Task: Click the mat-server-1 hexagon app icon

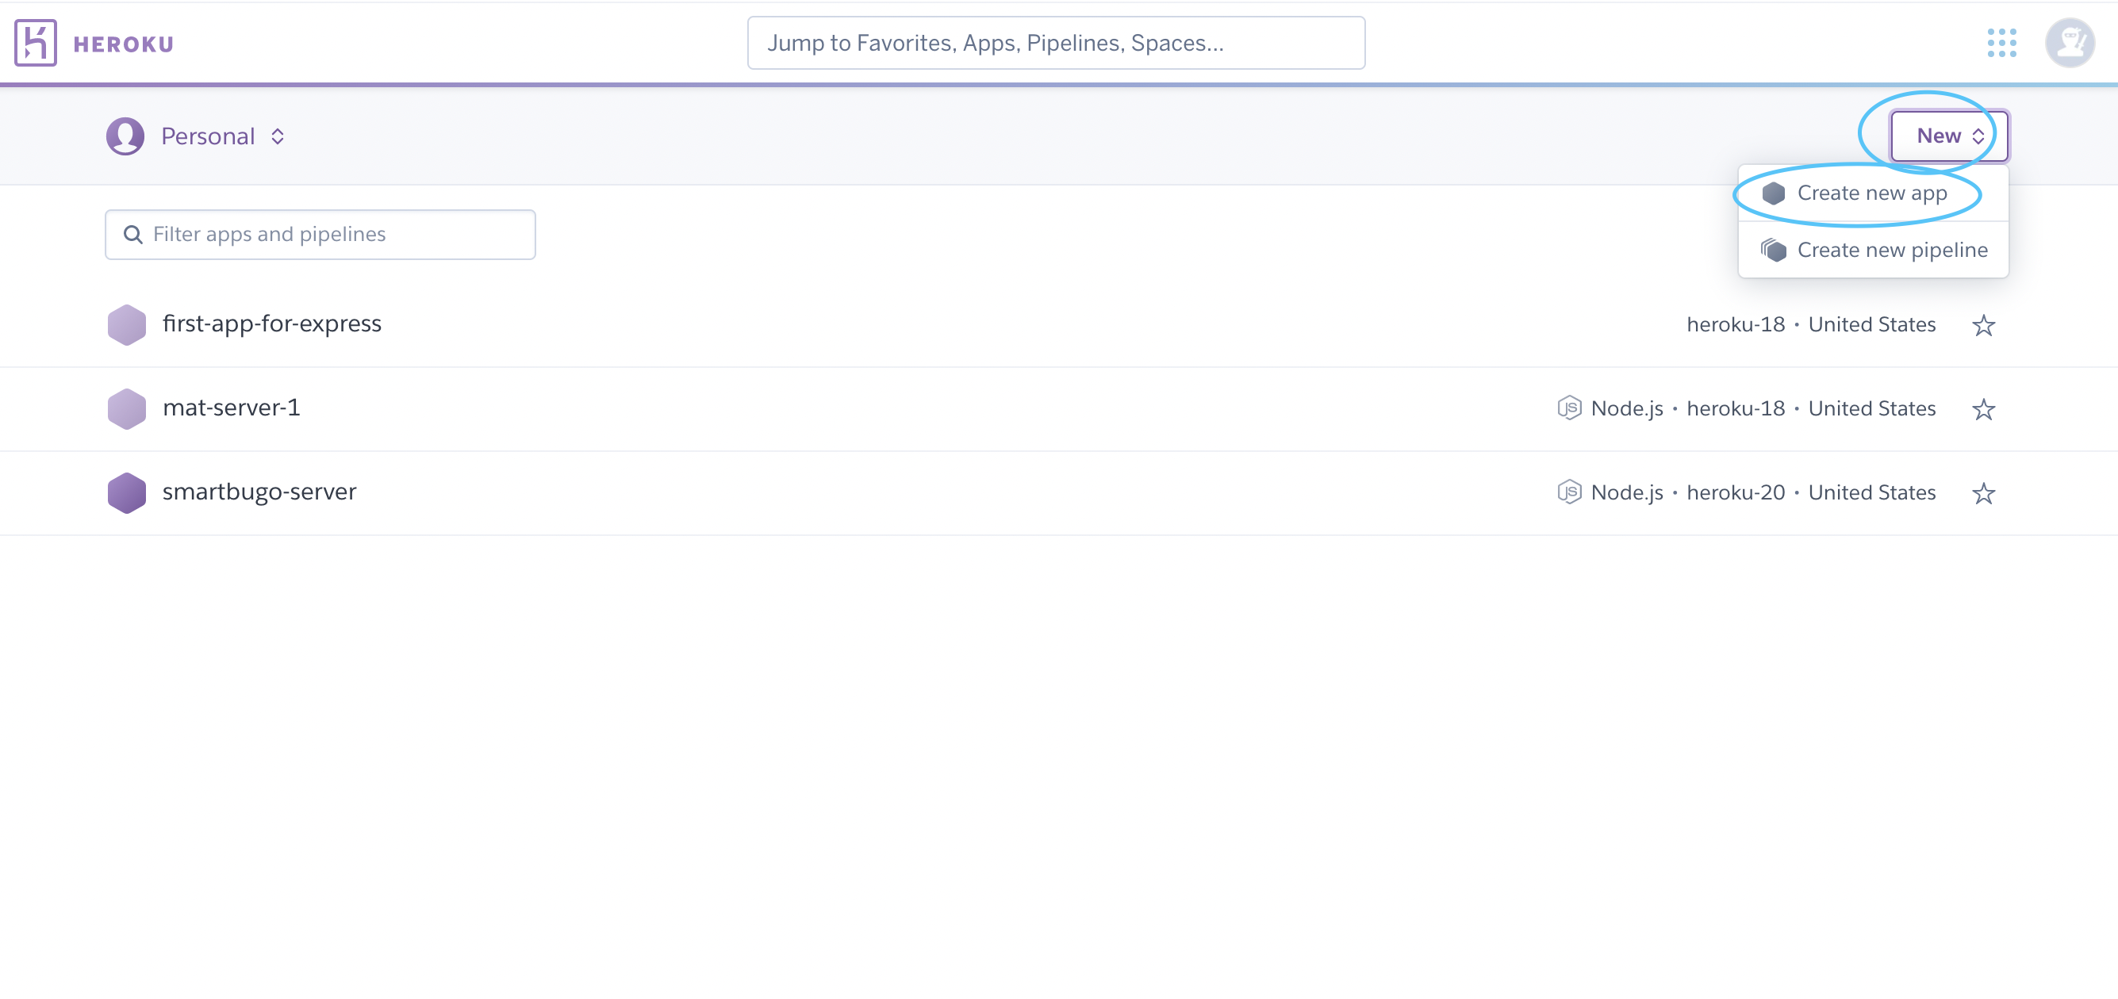Action: click(x=127, y=409)
